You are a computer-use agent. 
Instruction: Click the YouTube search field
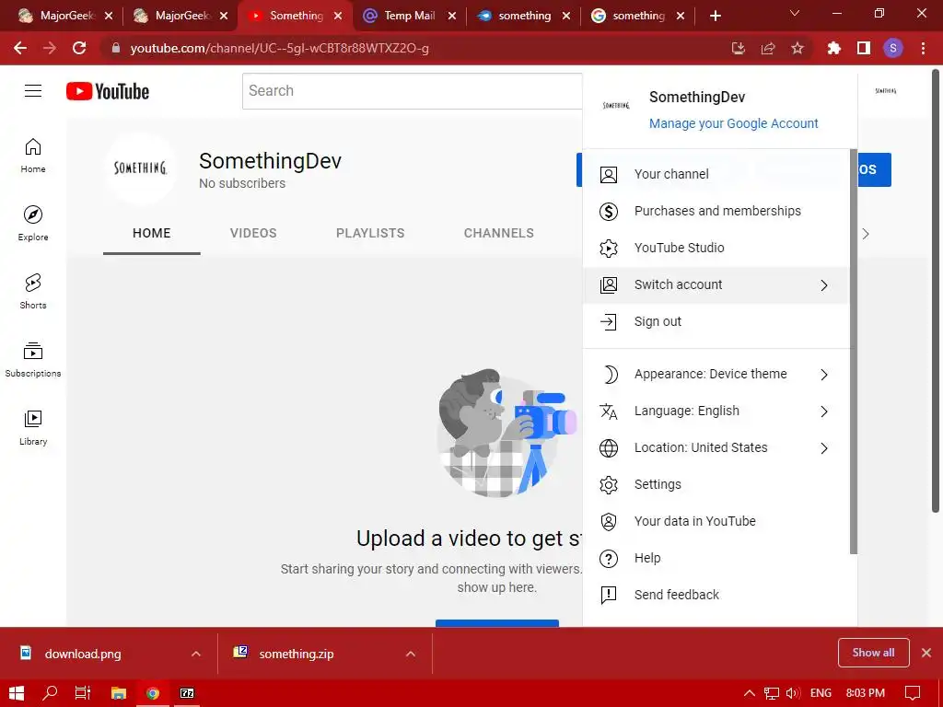[x=412, y=91]
